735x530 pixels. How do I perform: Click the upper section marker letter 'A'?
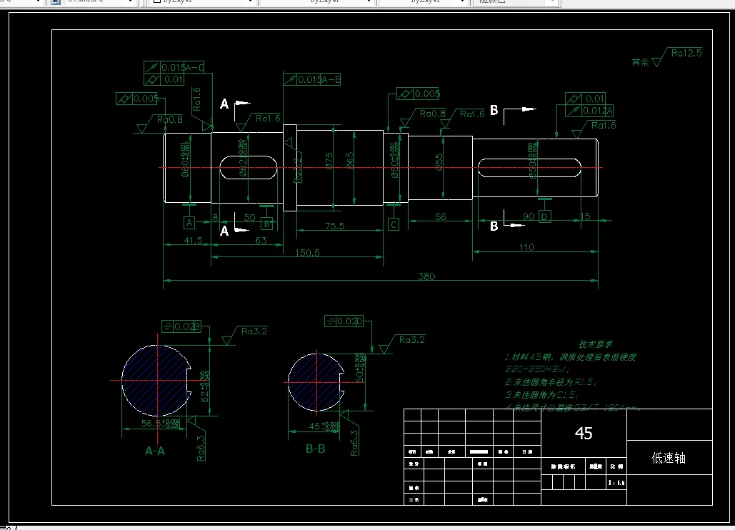click(x=224, y=104)
